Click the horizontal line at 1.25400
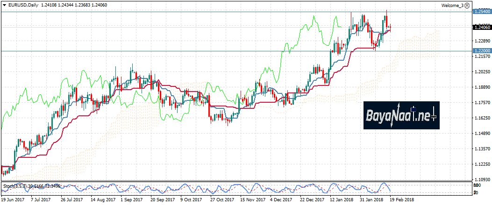Viewport: 492px width, 205px height. [x=187, y=12]
